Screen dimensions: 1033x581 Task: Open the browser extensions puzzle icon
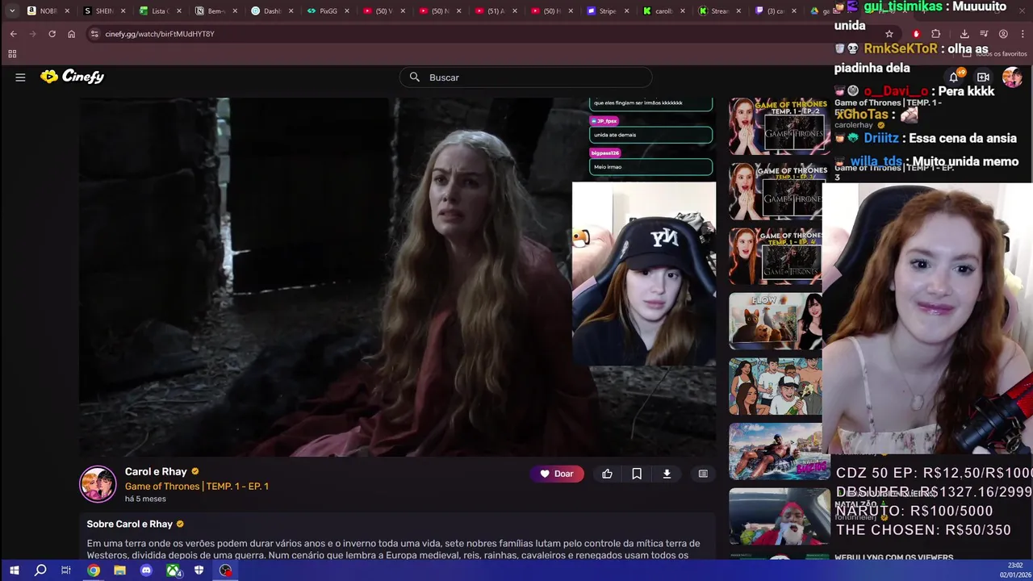[x=935, y=34]
